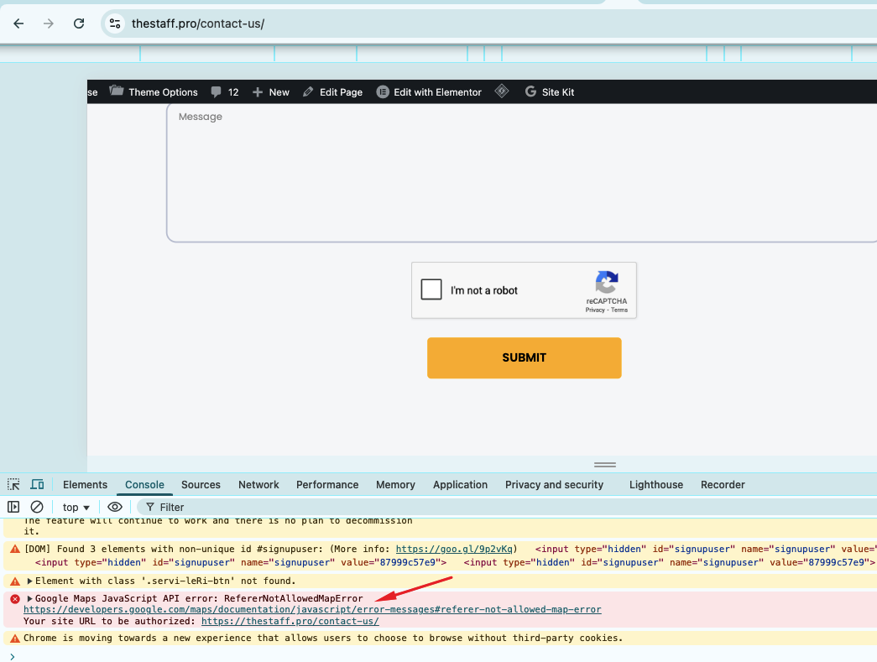Open Privacy and security tab
This screenshot has height=662, width=877.
554,485
